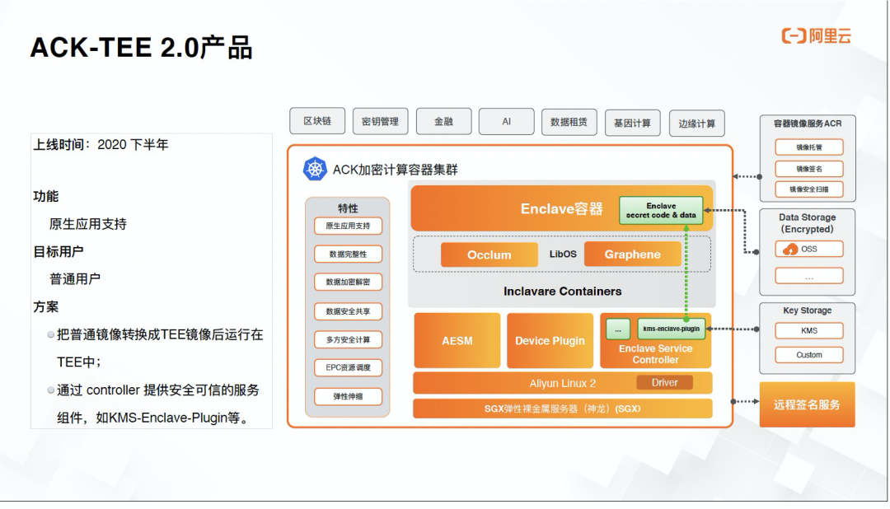Select the kms-enclave-plugin chip

[x=669, y=329]
